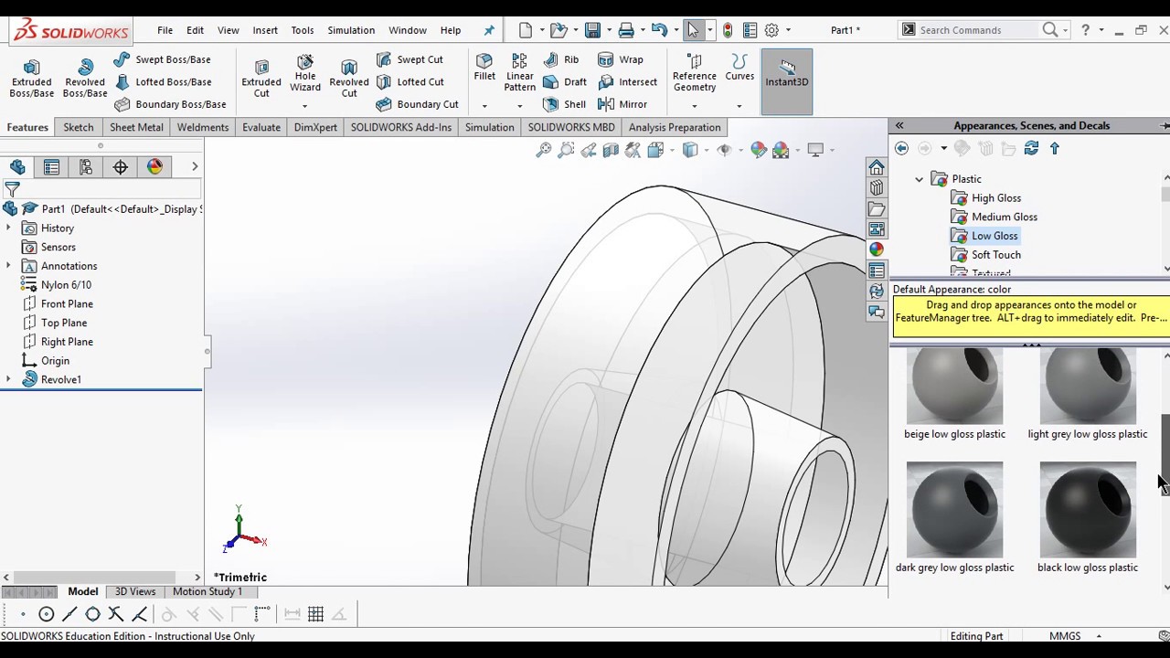The width and height of the screenshot is (1170, 658).
Task: Pick beige low gloss plastic appearance
Action: [x=954, y=393]
